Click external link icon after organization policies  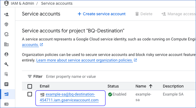click(x=135, y=60)
